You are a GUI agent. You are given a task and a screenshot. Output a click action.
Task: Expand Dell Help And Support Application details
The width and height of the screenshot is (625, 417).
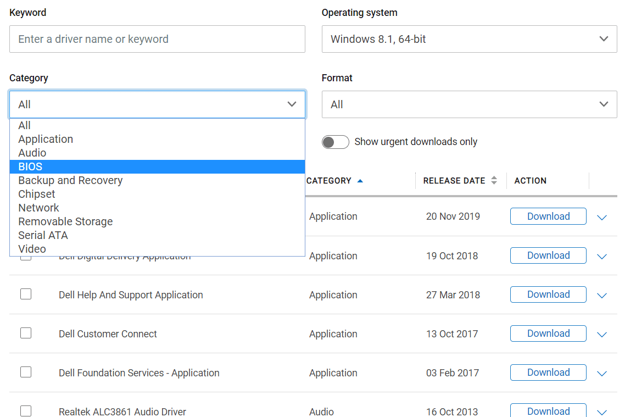[x=602, y=296]
